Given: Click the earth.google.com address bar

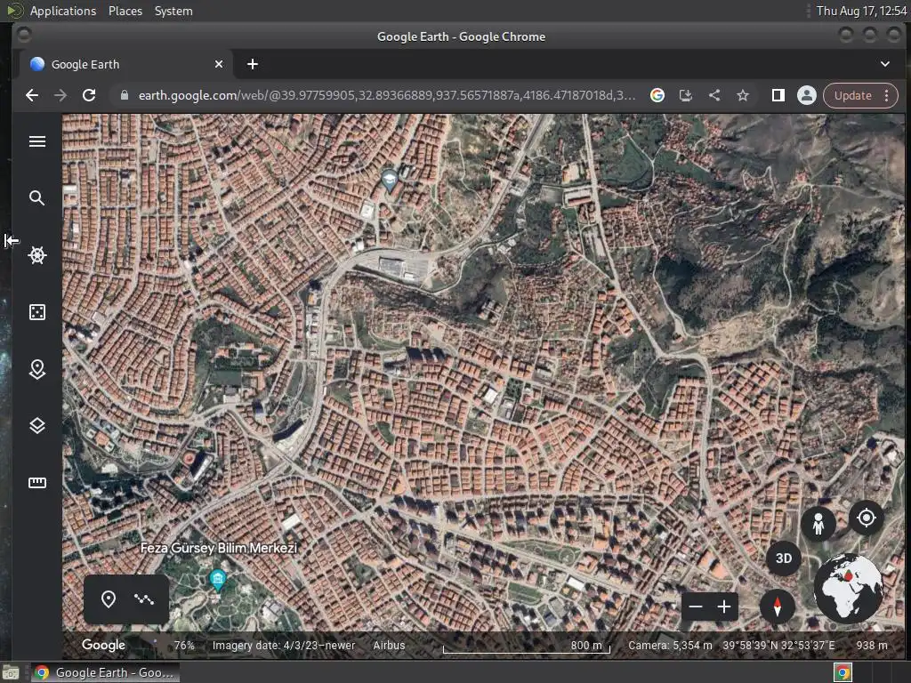Looking at the screenshot, I should 386,95.
